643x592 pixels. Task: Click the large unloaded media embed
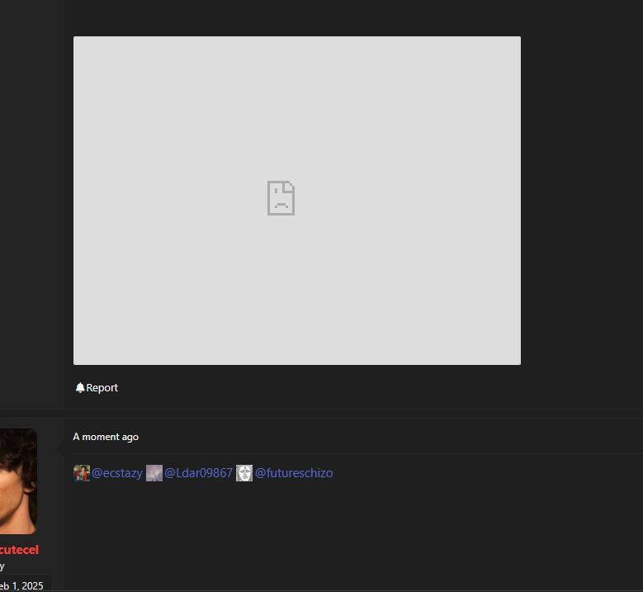click(x=297, y=201)
